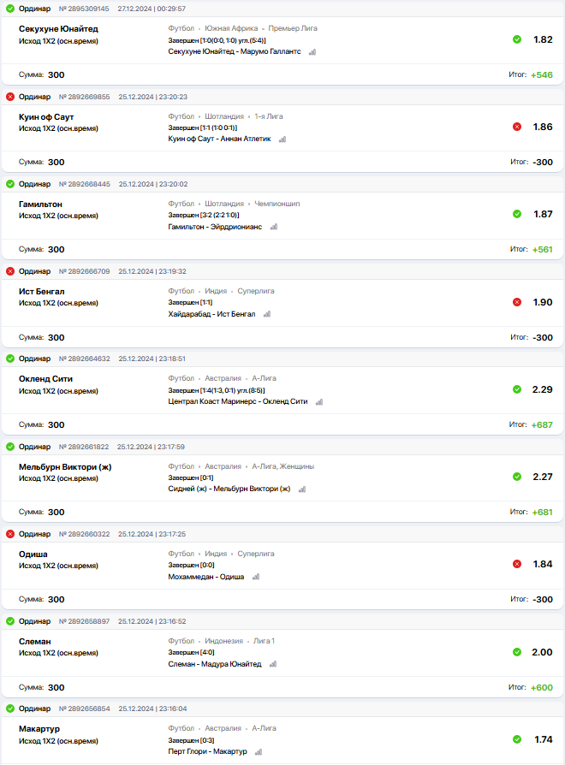This screenshot has height=765, width=565.
Task: Click green status icon of bet № 2892664632
Action: pos(10,359)
